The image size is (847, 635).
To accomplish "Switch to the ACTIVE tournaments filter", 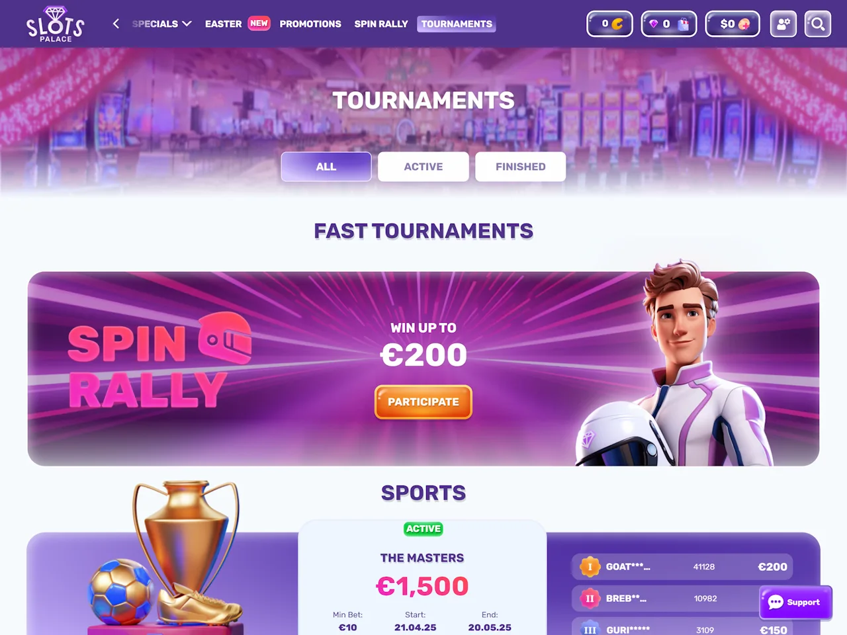I will coord(423,167).
